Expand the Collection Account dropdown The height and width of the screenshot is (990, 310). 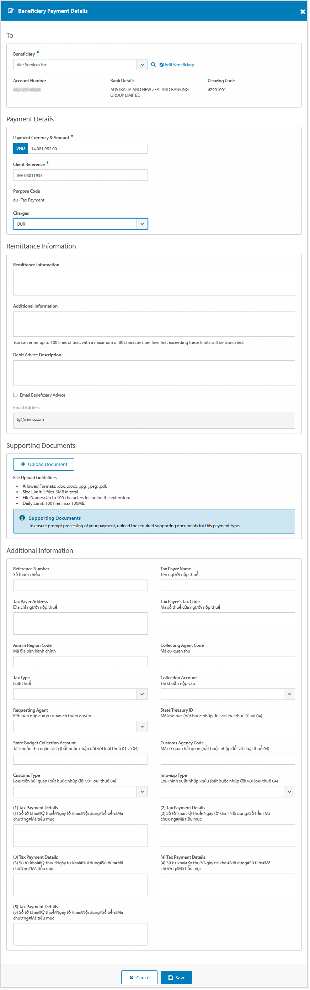point(289,694)
